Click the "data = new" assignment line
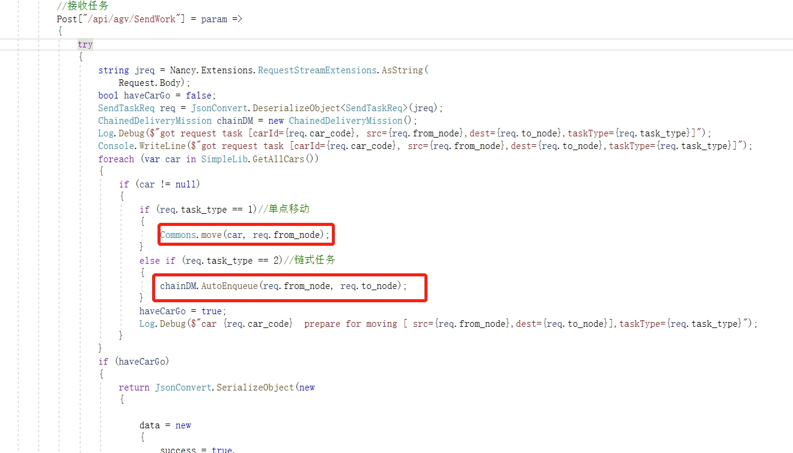Screen dimensions: 793x453 tap(165, 425)
